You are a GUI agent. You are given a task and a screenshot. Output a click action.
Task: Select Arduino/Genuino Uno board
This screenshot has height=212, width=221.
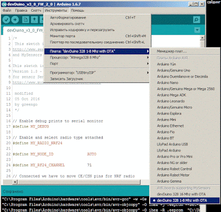185,70
